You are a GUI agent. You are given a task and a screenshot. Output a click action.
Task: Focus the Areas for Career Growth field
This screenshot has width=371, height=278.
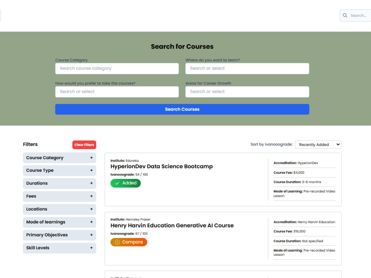point(247,92)
